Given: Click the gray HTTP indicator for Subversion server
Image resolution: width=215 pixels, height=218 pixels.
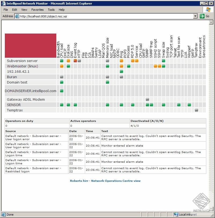Looking at the screenshot, I should 79,61.
